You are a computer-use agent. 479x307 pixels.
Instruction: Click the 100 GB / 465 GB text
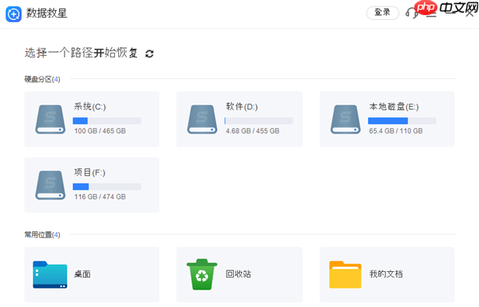point(100,131)
